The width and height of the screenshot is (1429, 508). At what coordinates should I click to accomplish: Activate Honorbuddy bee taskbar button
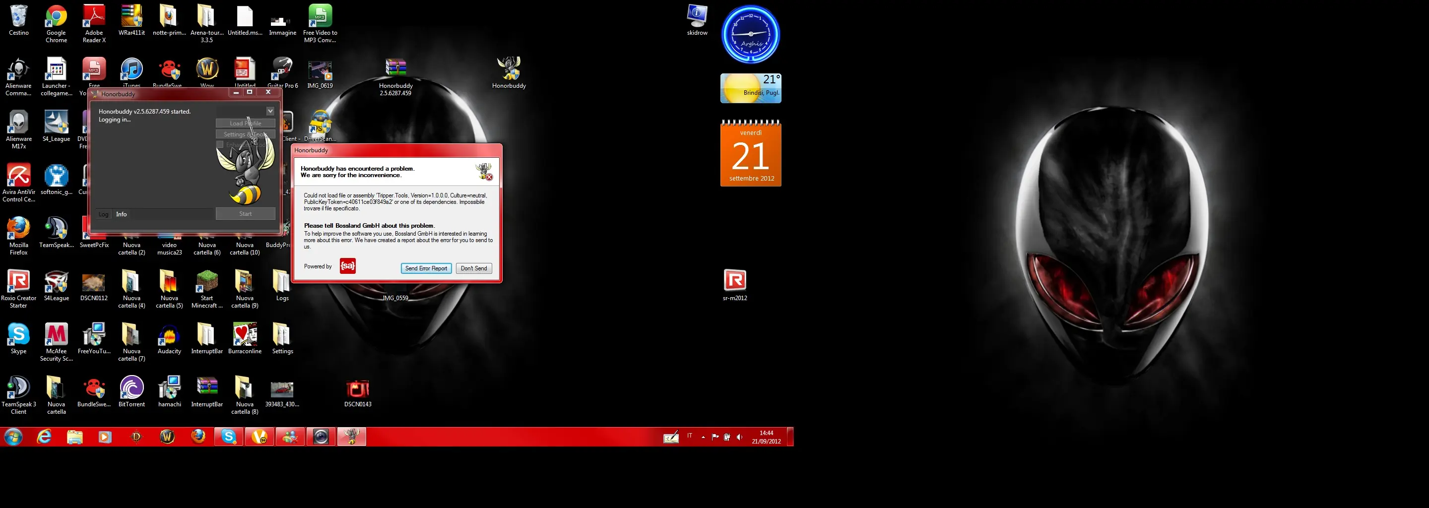pyautogui.click(x=351, y=437)
